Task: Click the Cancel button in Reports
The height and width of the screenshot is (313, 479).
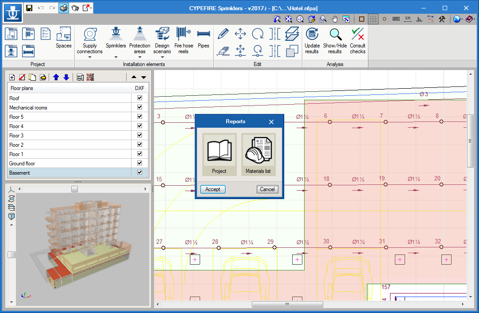Action: click(x=267, y=189)
